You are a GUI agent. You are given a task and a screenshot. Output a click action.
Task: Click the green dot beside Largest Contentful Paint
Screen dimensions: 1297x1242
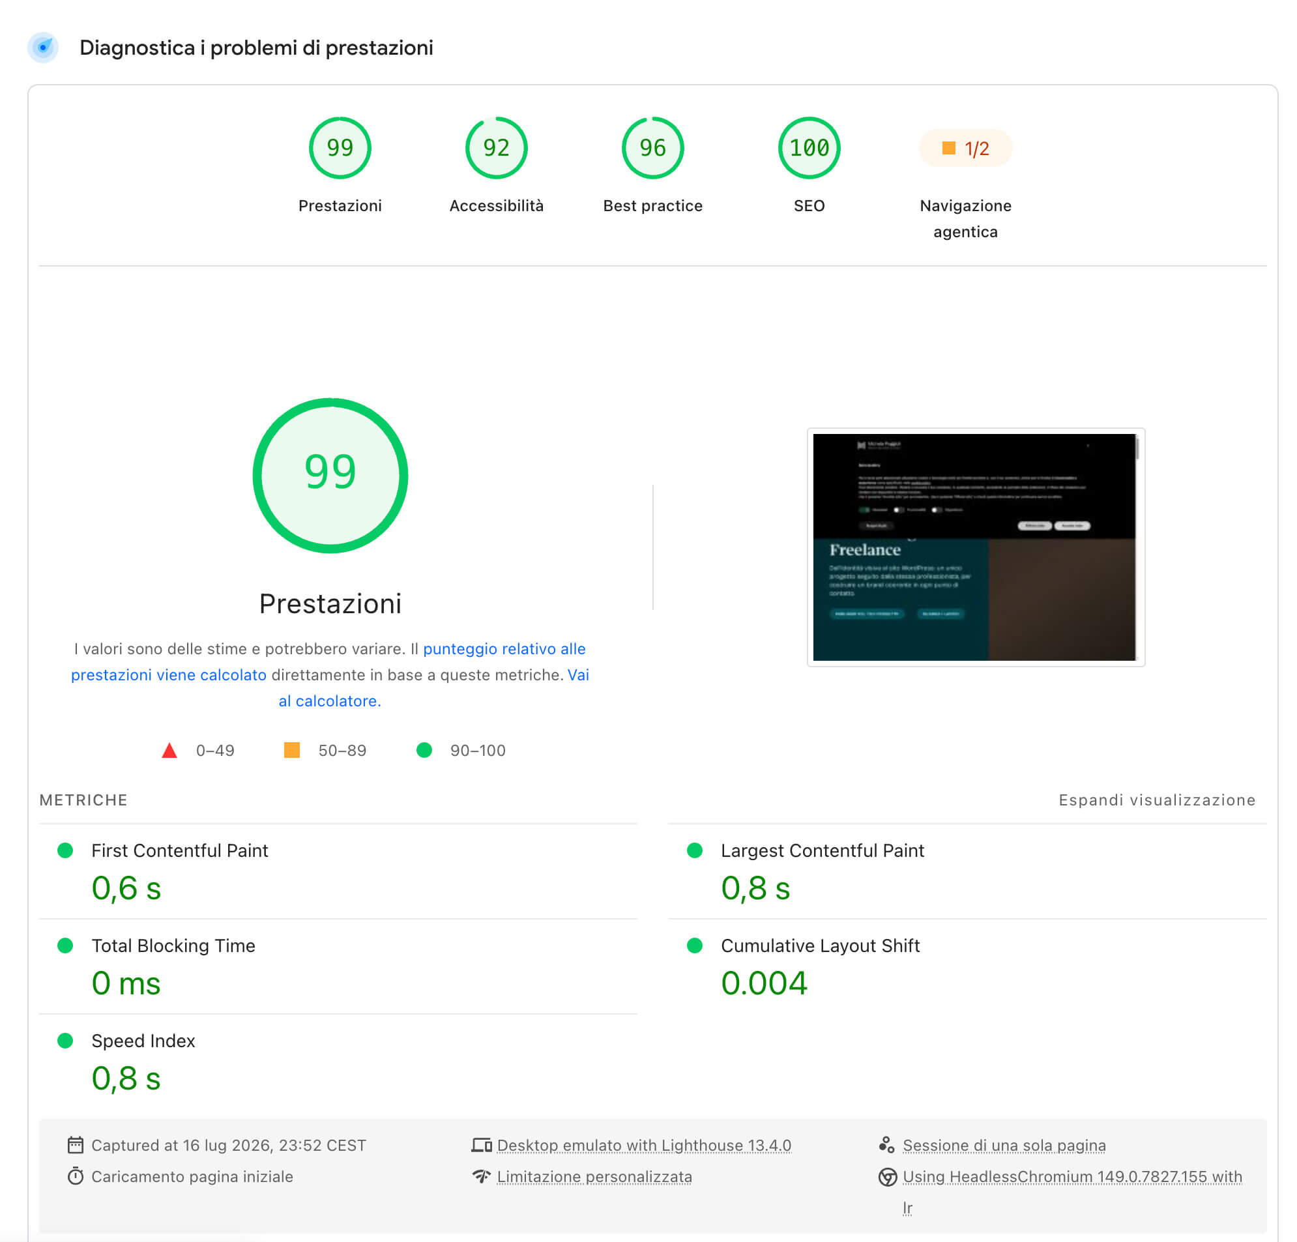coord(694,850)
